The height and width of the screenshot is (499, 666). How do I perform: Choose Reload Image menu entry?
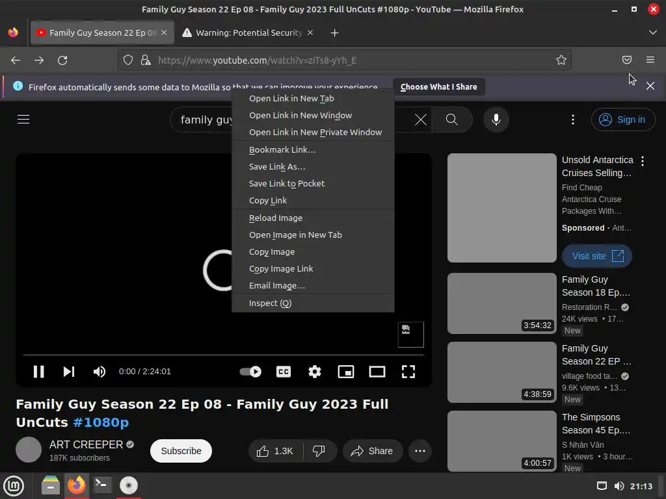tap(313, 218)
